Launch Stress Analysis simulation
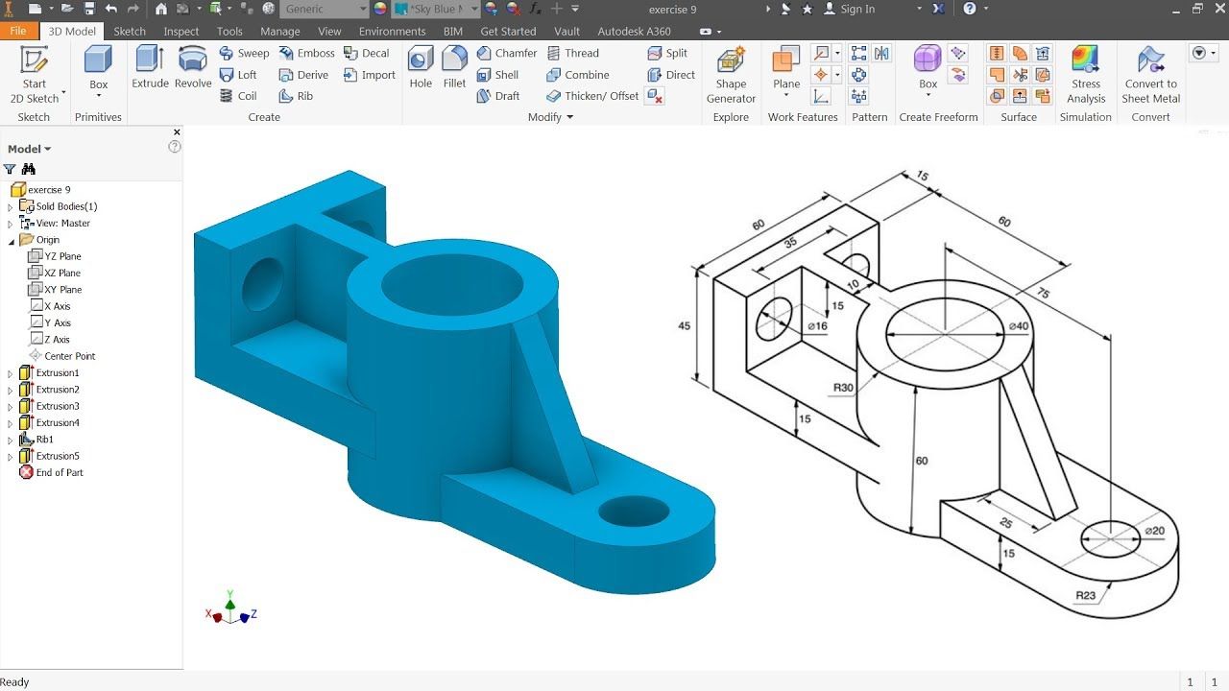 (x=1086, y=75)
